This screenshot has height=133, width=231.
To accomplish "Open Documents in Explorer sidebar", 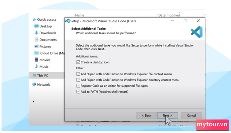I will (x=48, y=40).
